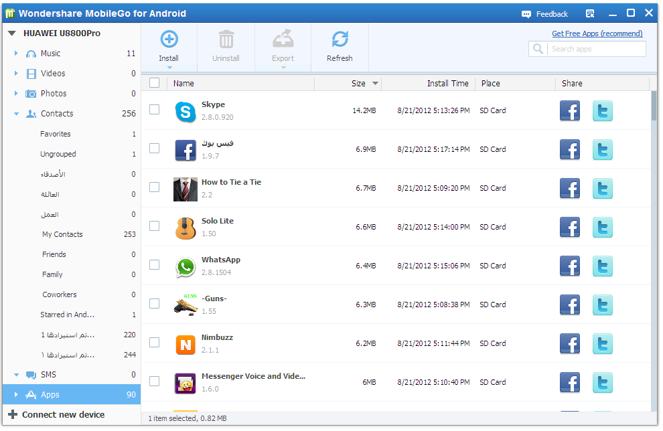Image resolution: width=663 pixels, height=431 pixels.
Task: Click the Music headphones icon in sidebar
Action: pyautogui.click(x=31, y=54)
